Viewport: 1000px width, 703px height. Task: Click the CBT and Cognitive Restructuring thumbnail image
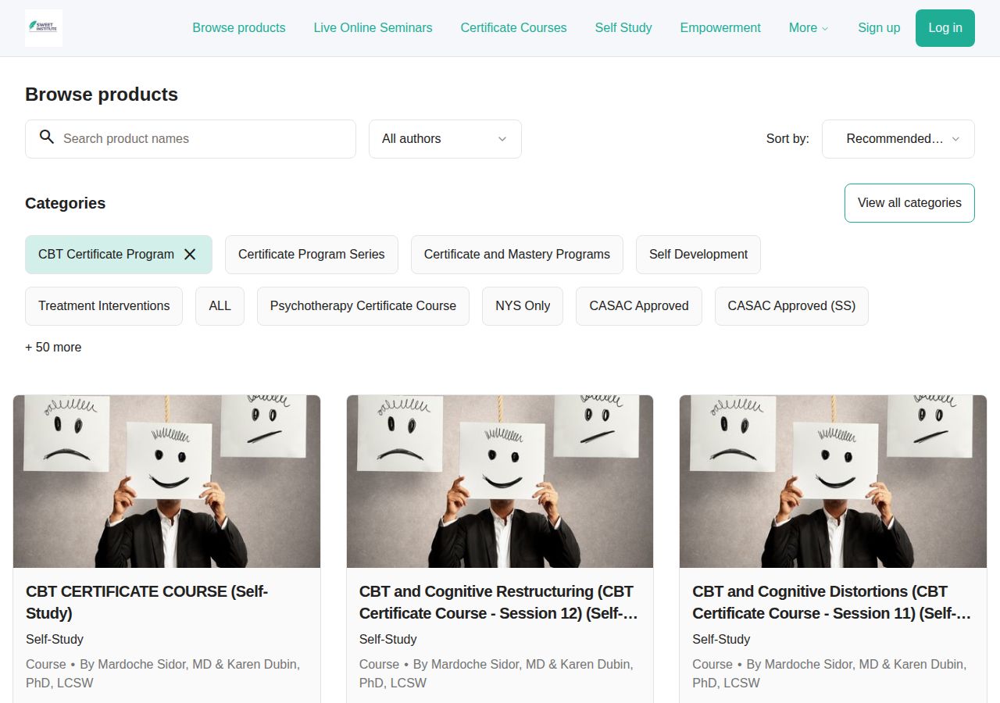(x=500, y=480)
